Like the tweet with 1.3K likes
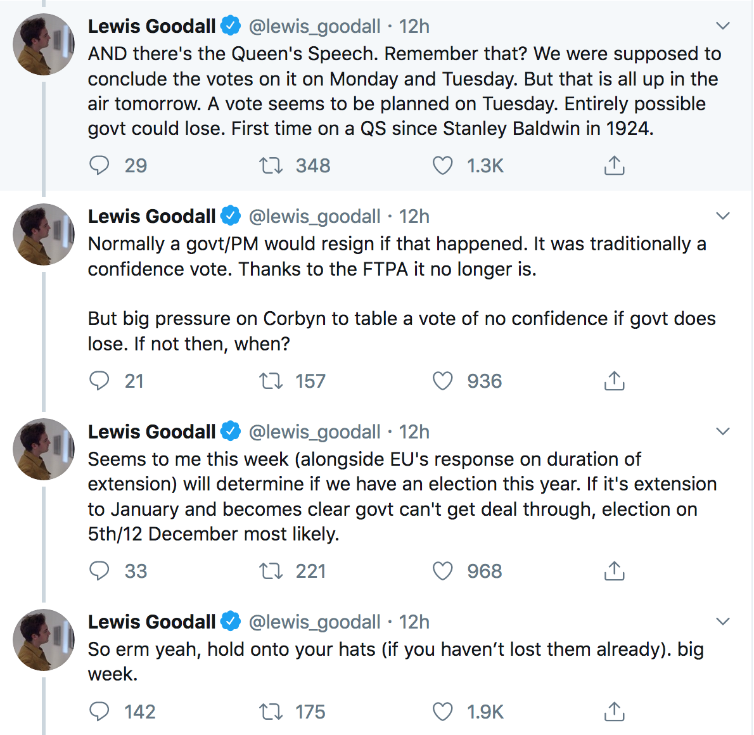The width and height of the screenshot is (754, 735). tap(442, 165)
